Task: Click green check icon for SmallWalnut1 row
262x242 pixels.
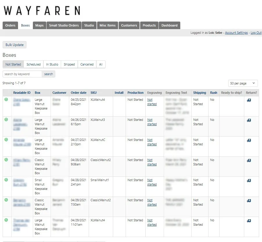Action: point(6,180)
